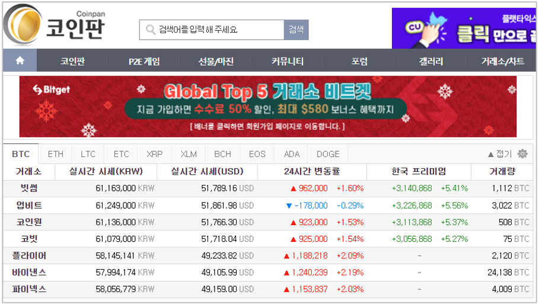
Task: Open the 포럼 menu
Action: tap(359, 61)
